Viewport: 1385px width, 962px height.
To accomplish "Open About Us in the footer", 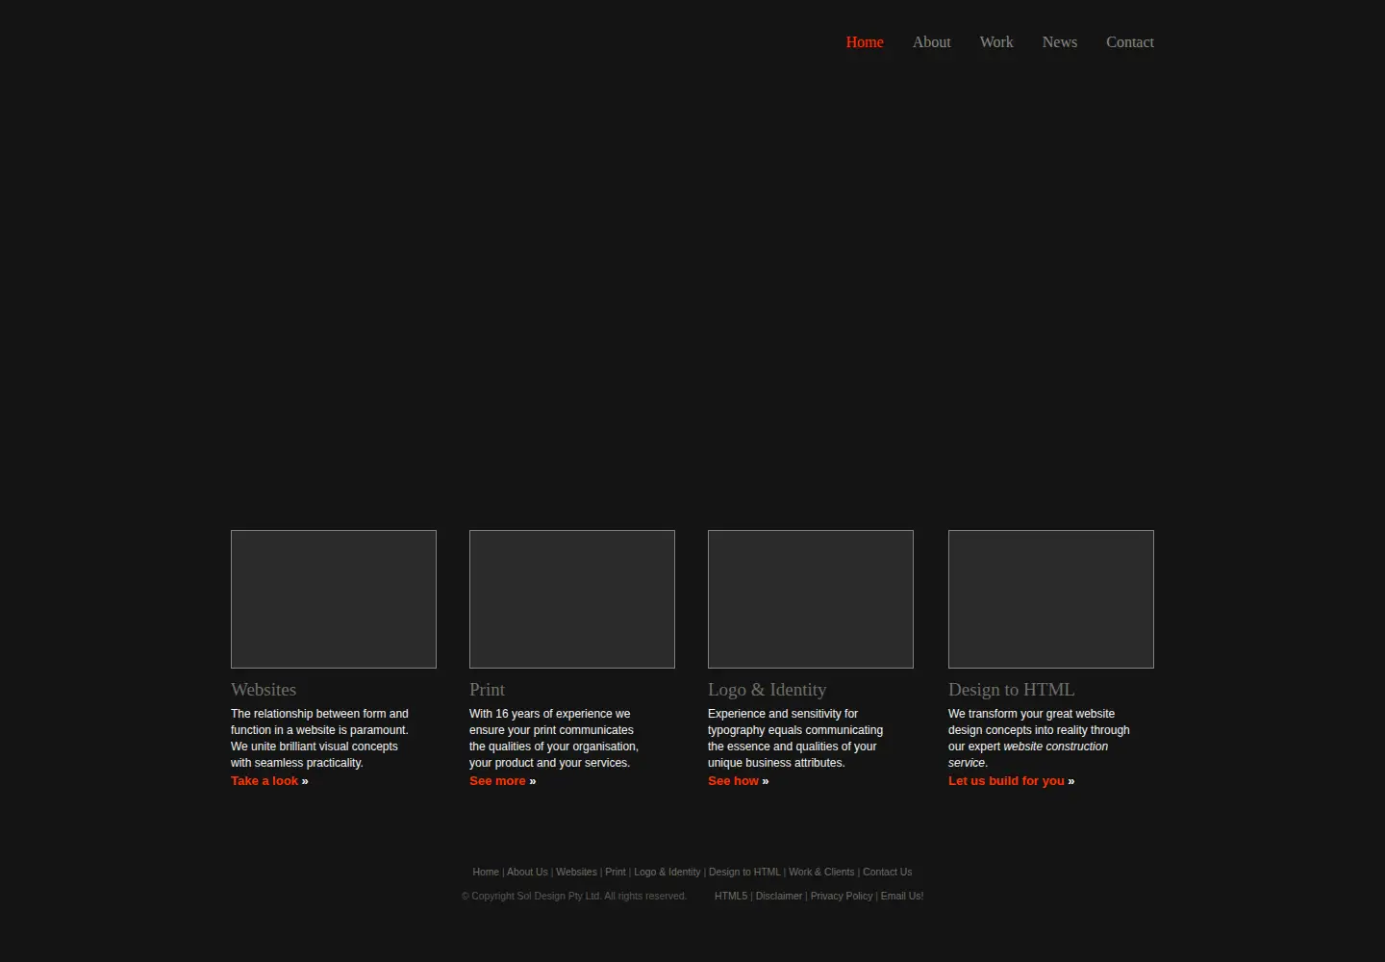I will point(527,873).
